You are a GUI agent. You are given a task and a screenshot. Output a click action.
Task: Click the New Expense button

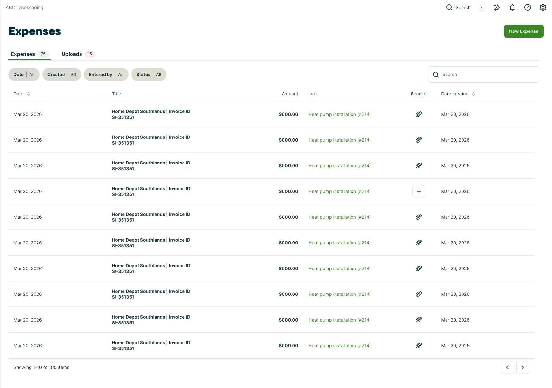tap(524, 31)
